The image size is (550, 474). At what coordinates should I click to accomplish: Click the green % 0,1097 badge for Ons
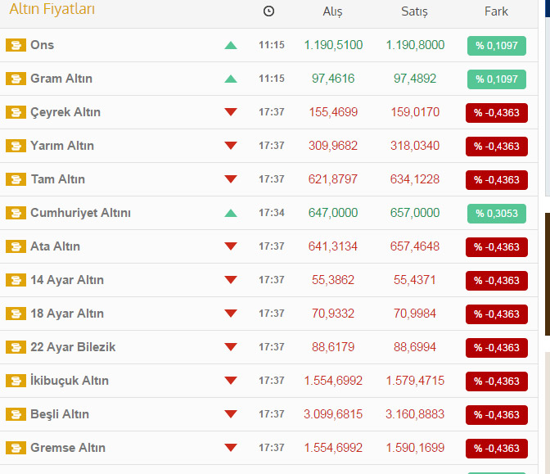[497, 46]
